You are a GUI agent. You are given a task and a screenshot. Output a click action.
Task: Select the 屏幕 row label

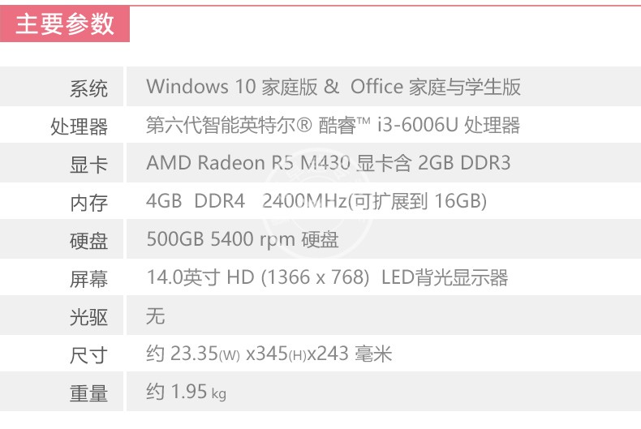point(88,280)
